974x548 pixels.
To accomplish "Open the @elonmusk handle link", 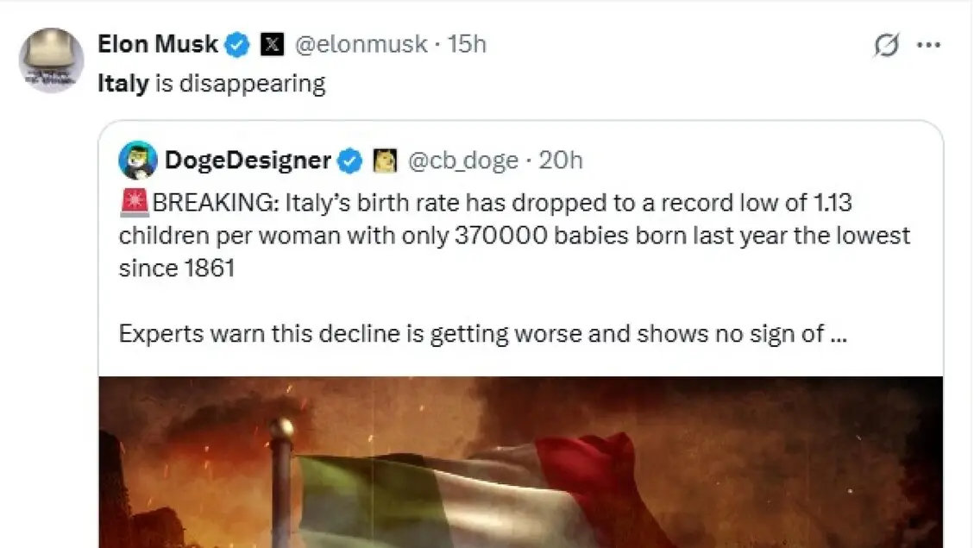I will tap(361, 44).
